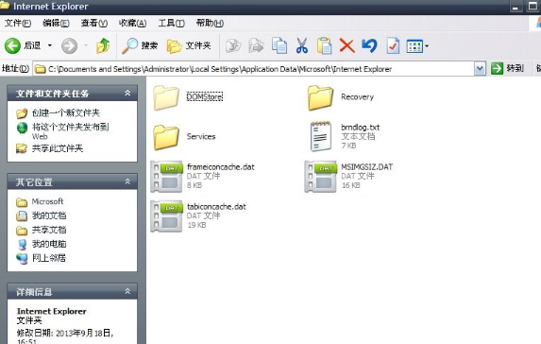Click the Paste clipboard icon
The image size is (541, 344).
click(x=325, y=45)
